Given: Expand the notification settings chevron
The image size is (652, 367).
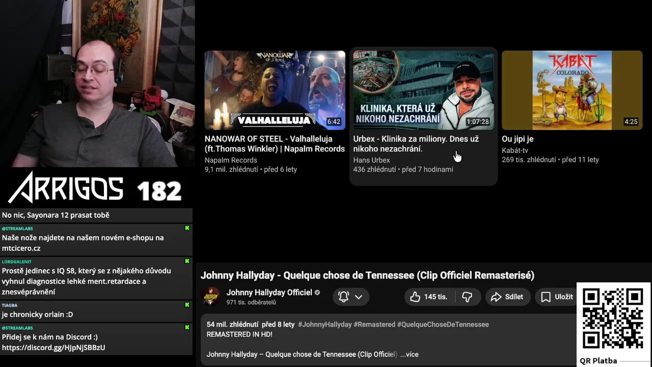Looking at the screenshot, I should pos(359,297).
